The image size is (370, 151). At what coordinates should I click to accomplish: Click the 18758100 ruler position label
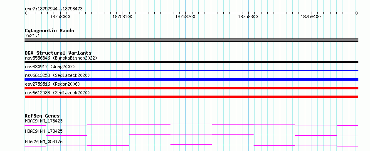122,17
